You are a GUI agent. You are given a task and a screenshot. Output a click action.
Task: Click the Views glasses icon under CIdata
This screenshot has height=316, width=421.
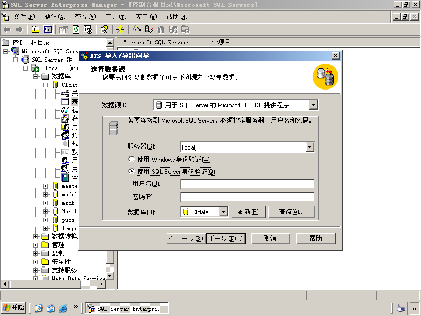65,110
